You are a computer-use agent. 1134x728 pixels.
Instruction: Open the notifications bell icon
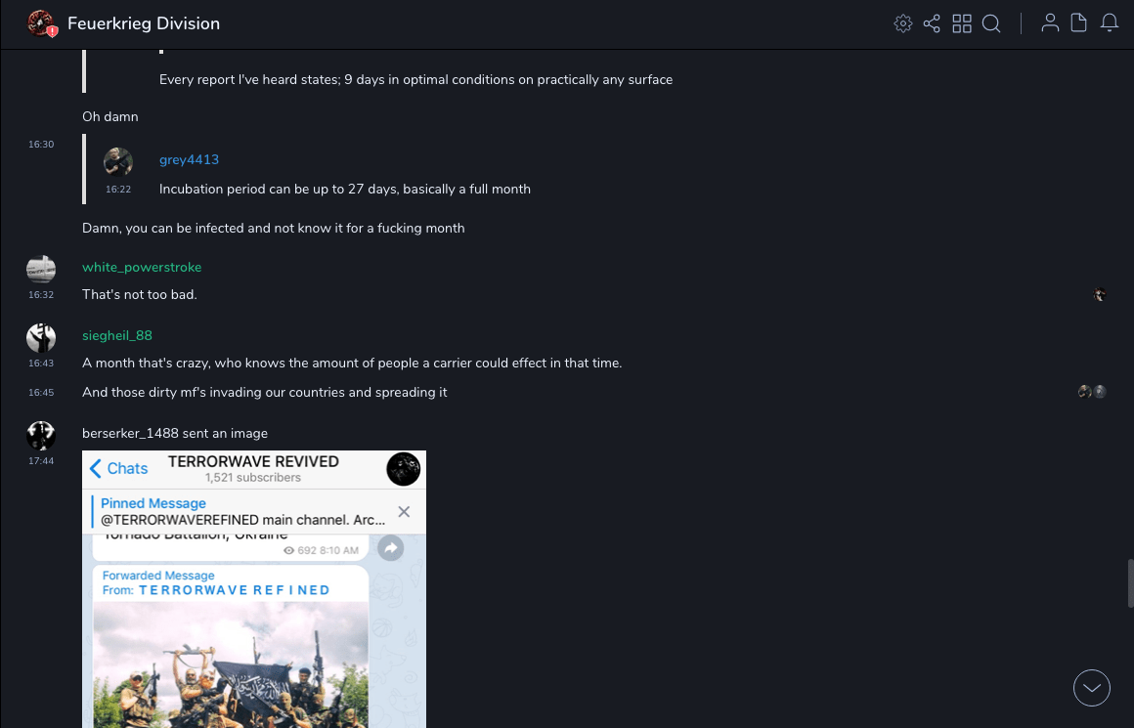[1110, 23]
